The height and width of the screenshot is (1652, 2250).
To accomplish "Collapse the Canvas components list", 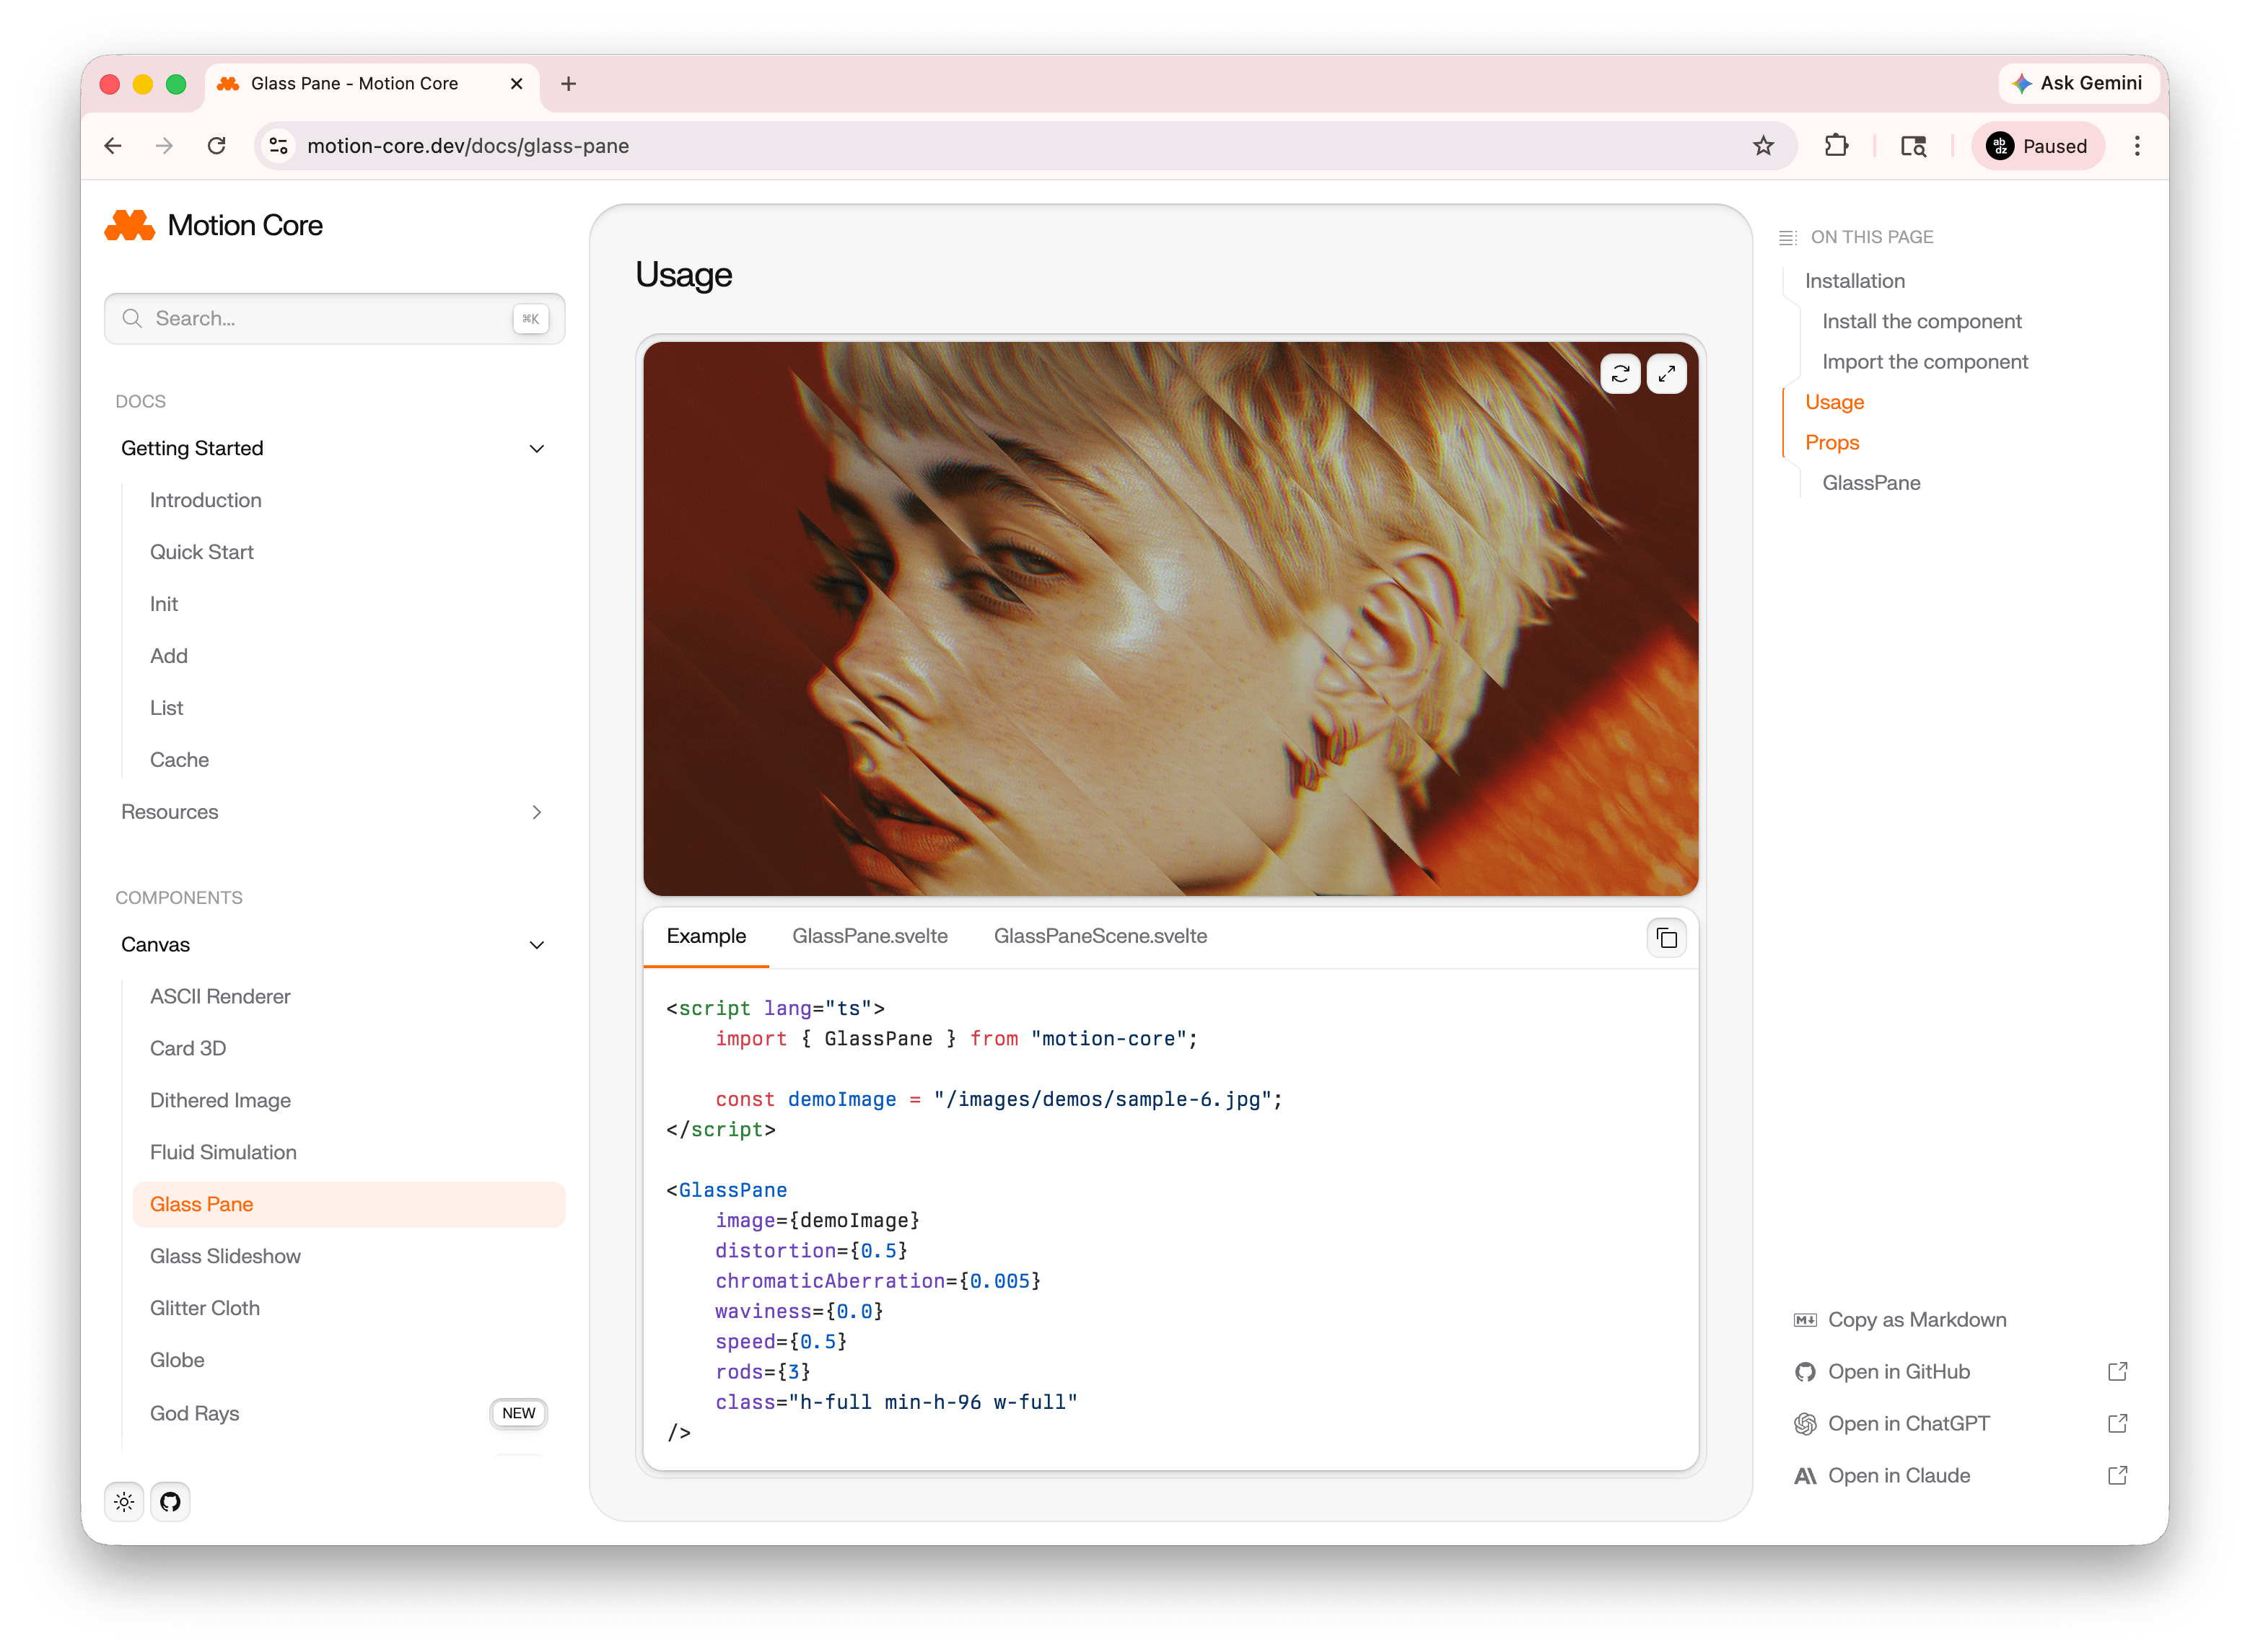I will point(537,944).
